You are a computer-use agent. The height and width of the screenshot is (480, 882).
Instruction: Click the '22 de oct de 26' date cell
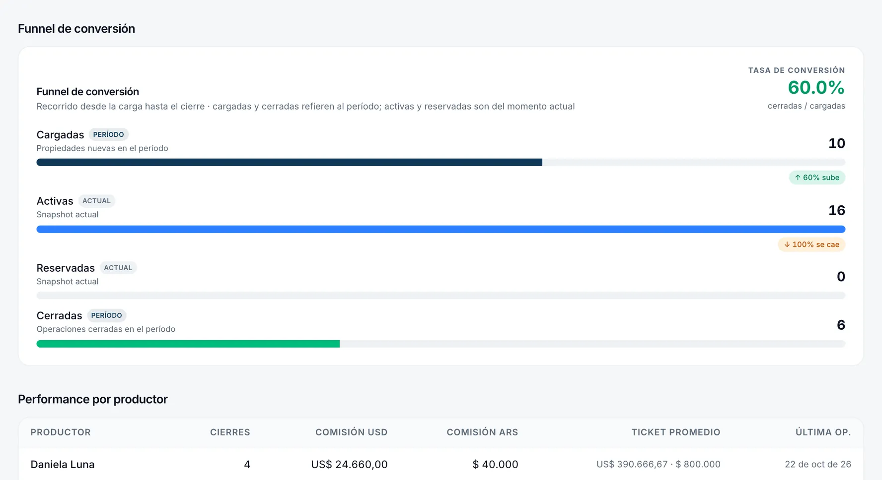(x=818, y=465)
